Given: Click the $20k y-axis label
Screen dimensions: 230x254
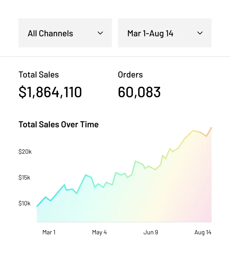Looking at the screenshot, I should [25, 152].
